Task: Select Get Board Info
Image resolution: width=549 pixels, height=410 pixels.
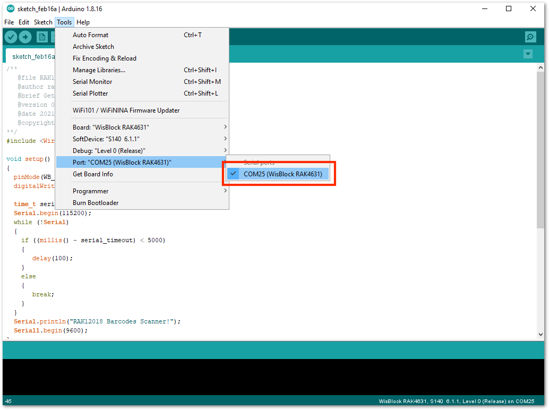Action: coord(142,174)
